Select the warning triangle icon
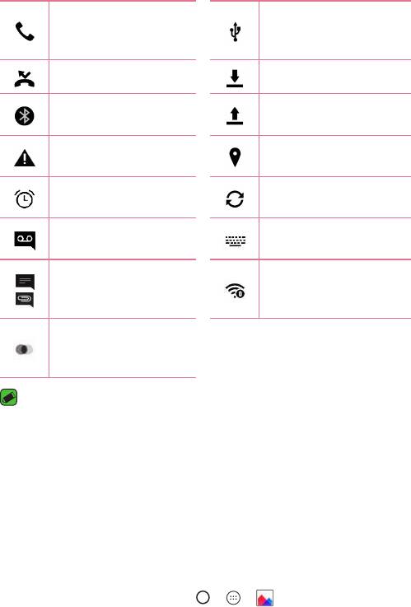The width and height of the screenshot is (411, 607). [25, 158]
